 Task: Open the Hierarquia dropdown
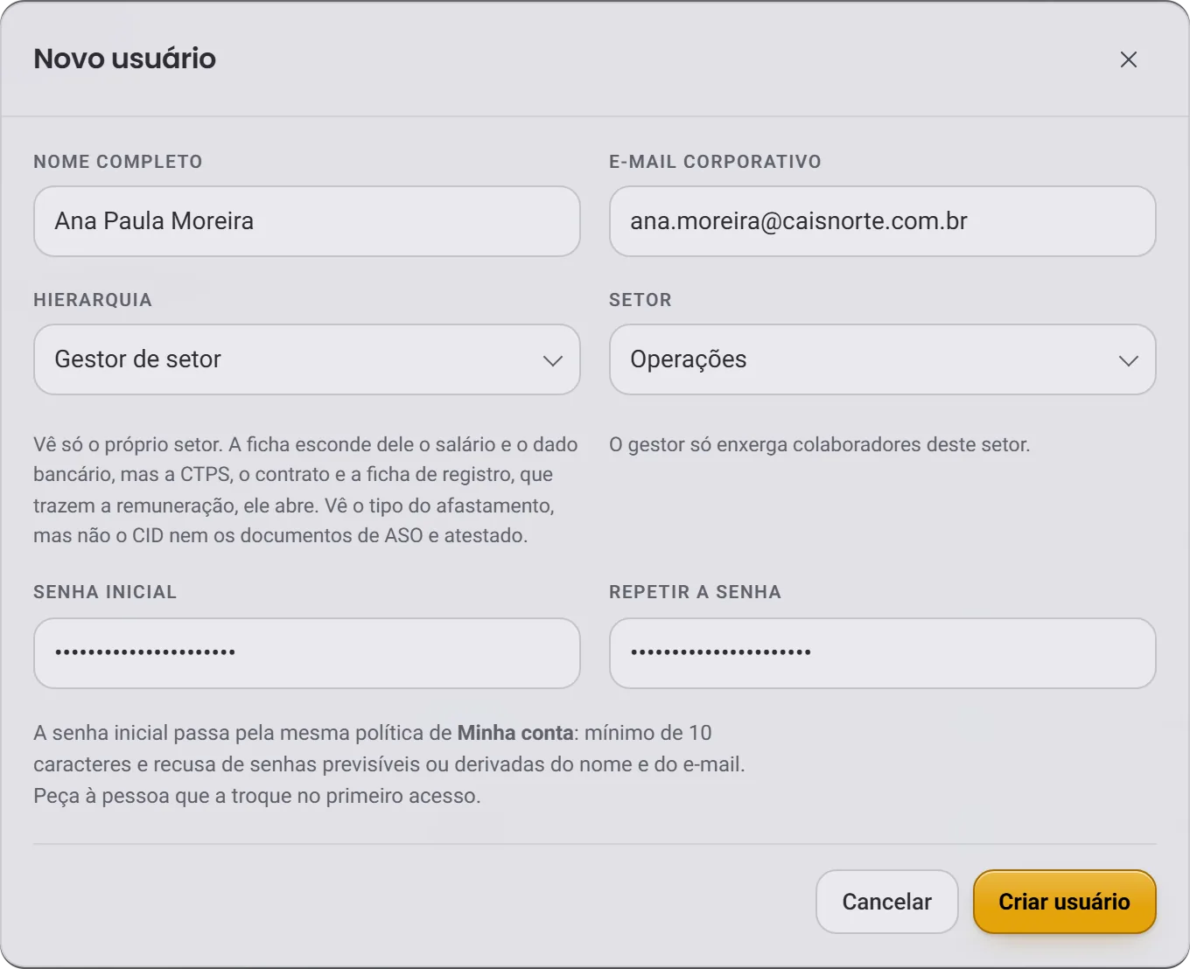[x=307, y=359]
